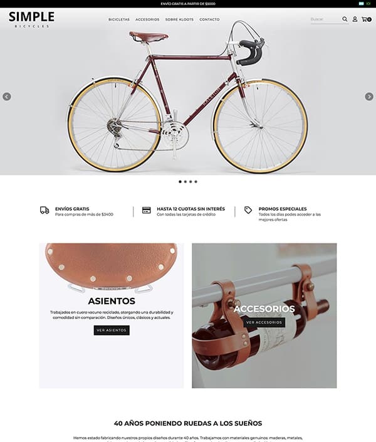
Task: Select the Argentina flag language icon
Action: tap(362, 4)
